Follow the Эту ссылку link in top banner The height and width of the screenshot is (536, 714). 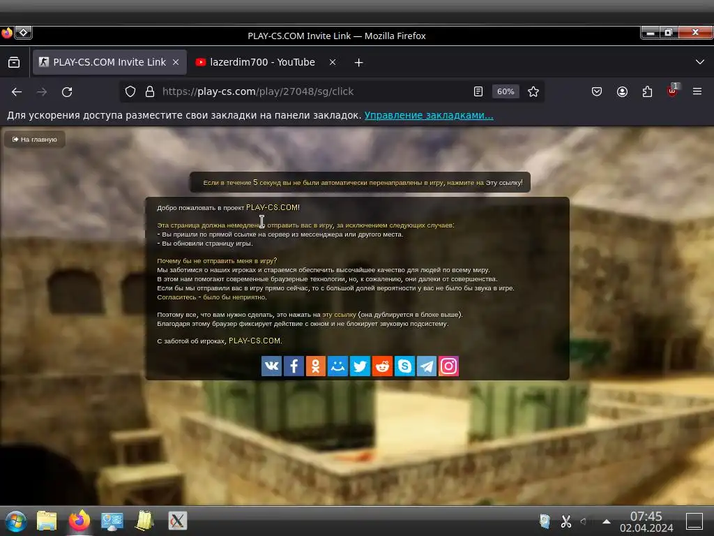pyautogui.click(x=503, y=183)
